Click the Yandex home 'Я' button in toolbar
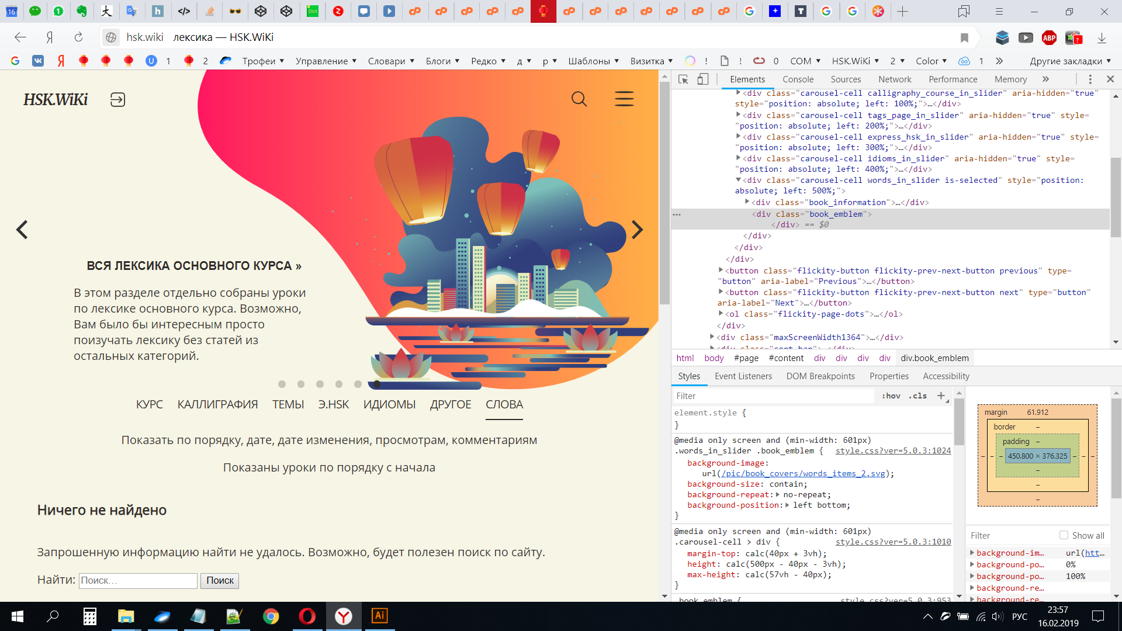 (x=50, y=37)
